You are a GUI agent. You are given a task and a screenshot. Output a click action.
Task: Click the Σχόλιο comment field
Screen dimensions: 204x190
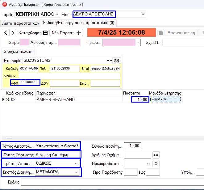111,182
